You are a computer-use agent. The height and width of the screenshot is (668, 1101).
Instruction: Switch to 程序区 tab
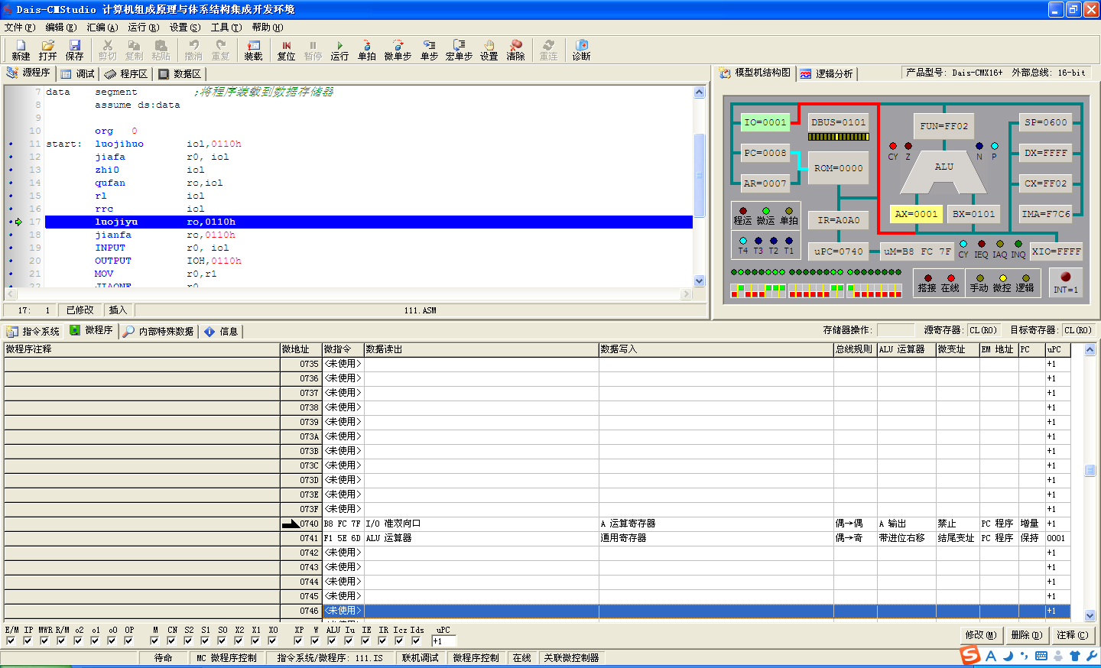(126, 74)
